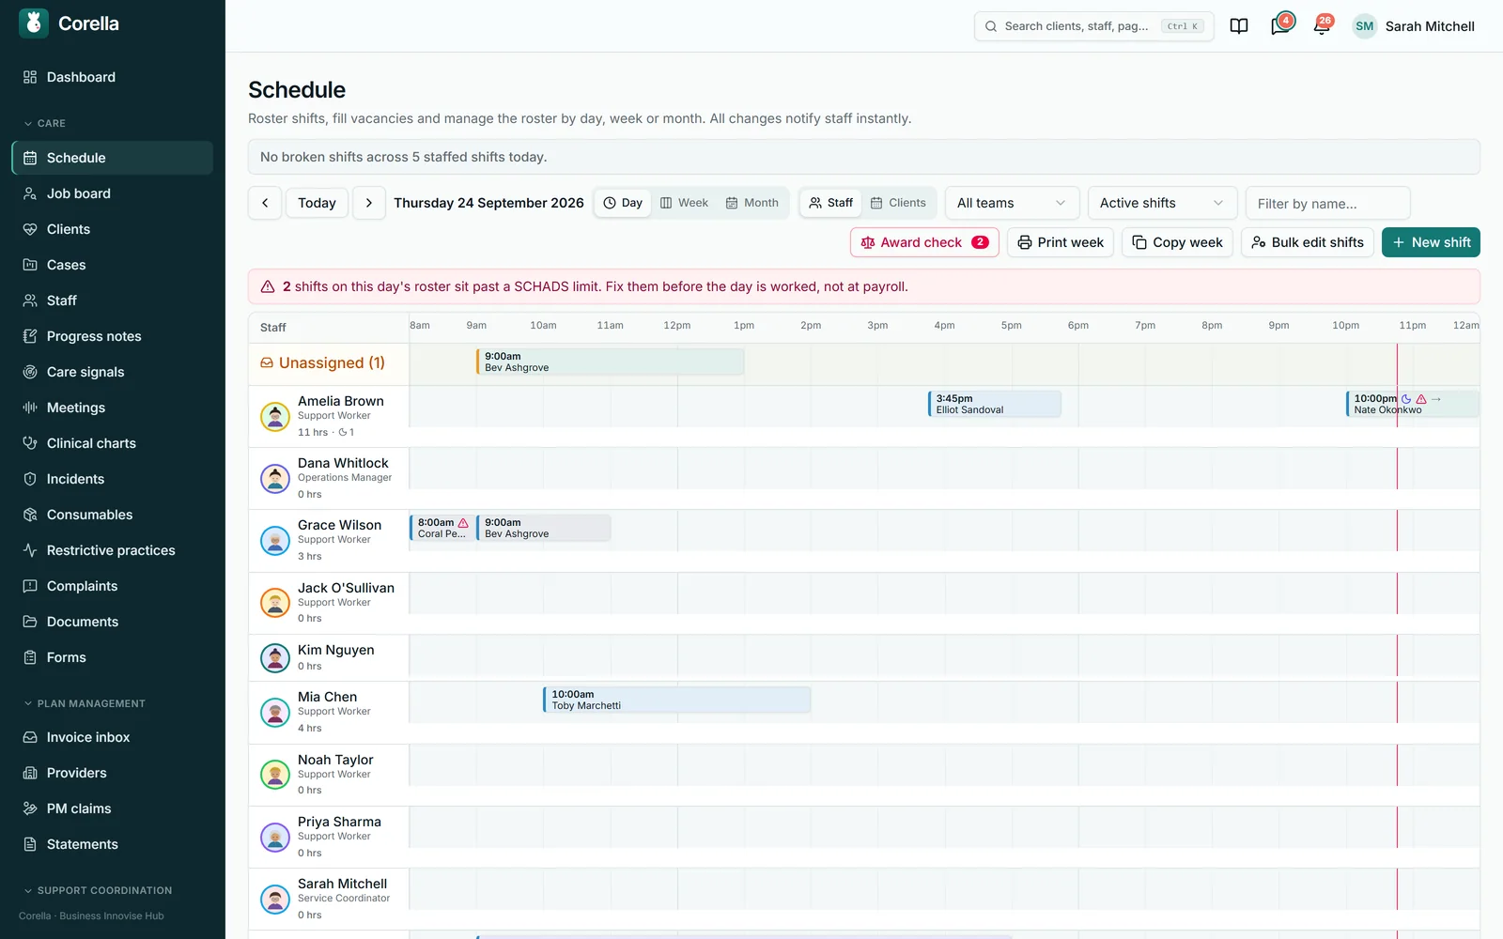This screenshot has width=1503, height=939.
Task: Click Bulk edit shifts
Action: click(x=1308, y=242)
